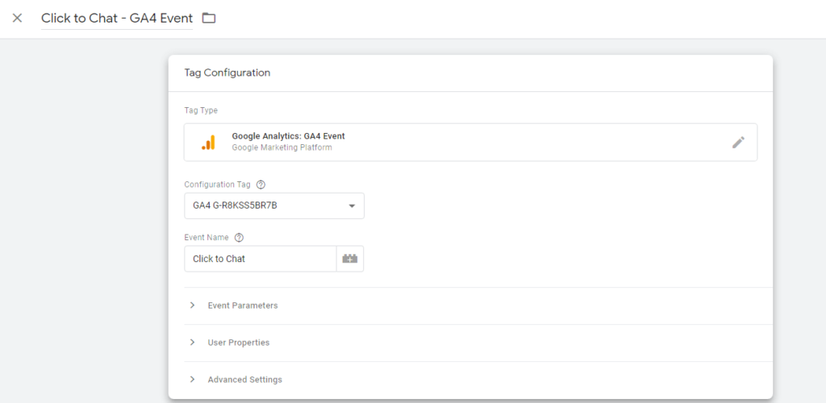
Task: Open the variable picker beside Event Name field
Action: 350,259
